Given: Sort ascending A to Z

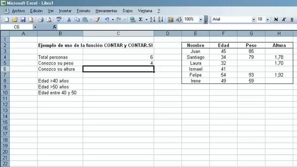Looking at the screenshot, I should [153, 19].
